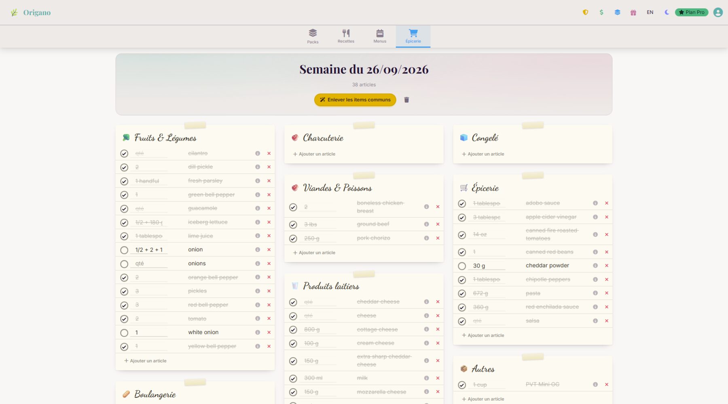Show info for onion item
Screen dimensions: 728x404
click(258, 250)
